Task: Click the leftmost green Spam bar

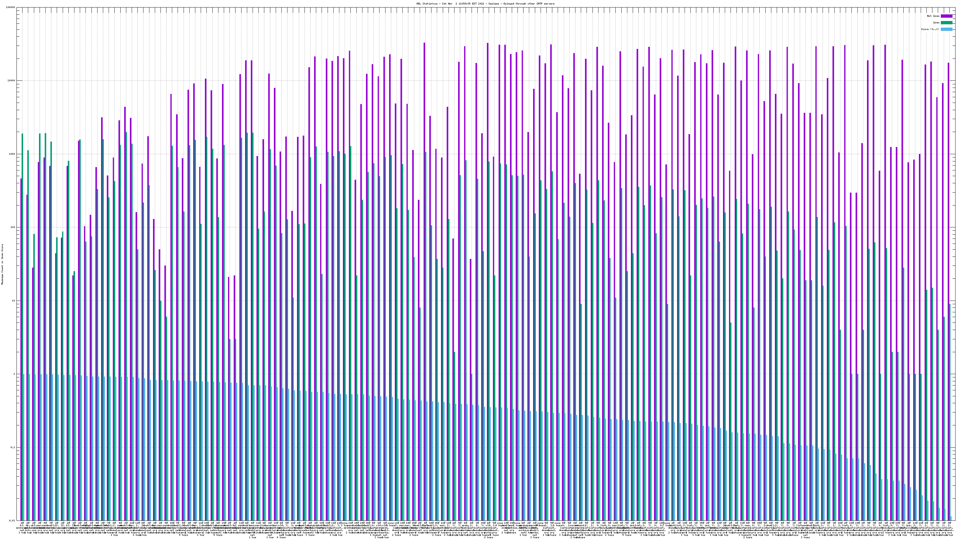Action: pos(22,298)
